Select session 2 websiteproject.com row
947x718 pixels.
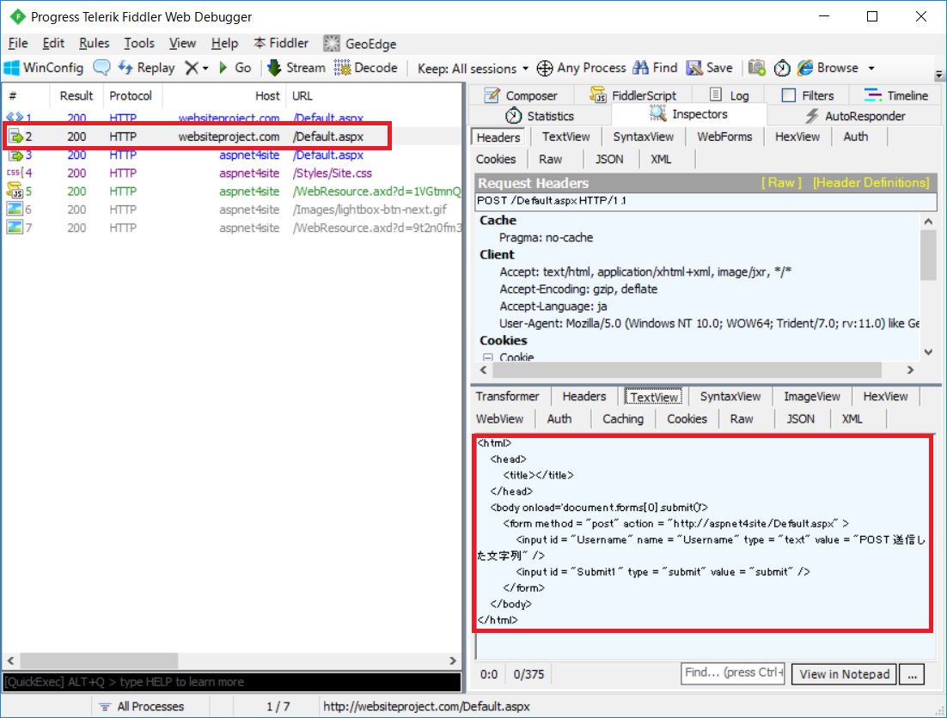pyautogui.click(x=232, y=137)
